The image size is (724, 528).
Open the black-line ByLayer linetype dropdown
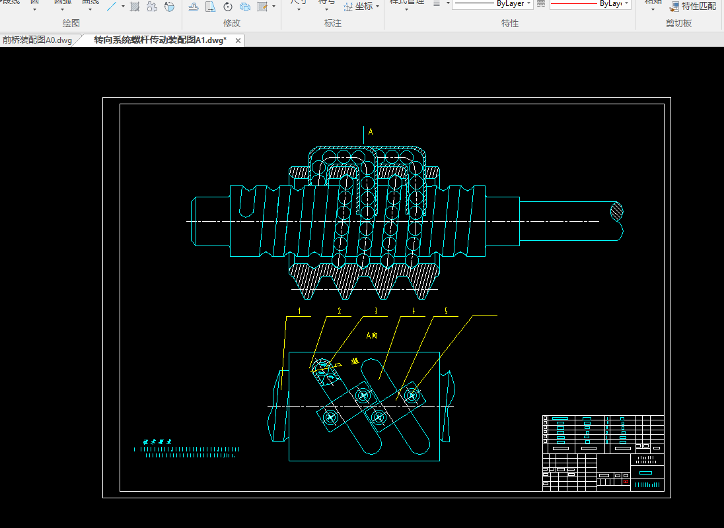pos(492,4)
